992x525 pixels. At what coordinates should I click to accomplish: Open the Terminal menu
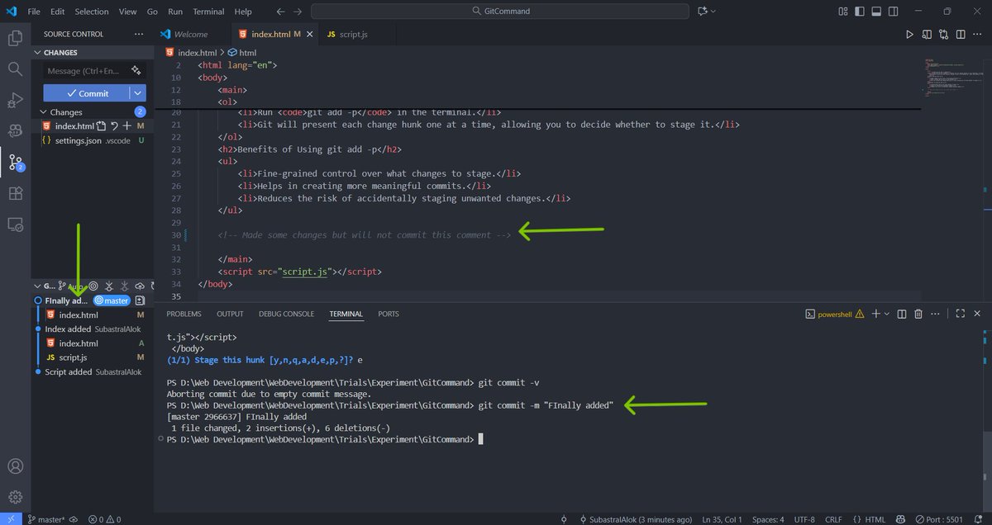coord(208,12)
